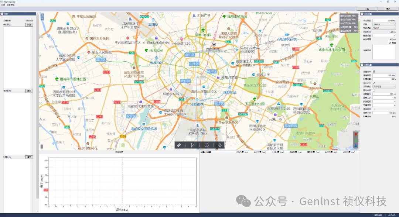
Task: Toggle the 全选 select-all checkbox
Action: (390, 43)
